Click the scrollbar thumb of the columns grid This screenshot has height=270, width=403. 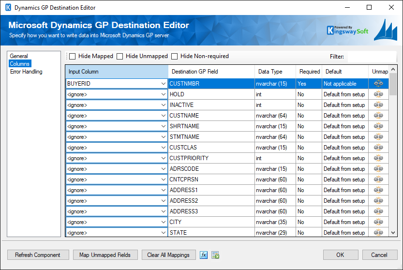[x=393, y=84]
